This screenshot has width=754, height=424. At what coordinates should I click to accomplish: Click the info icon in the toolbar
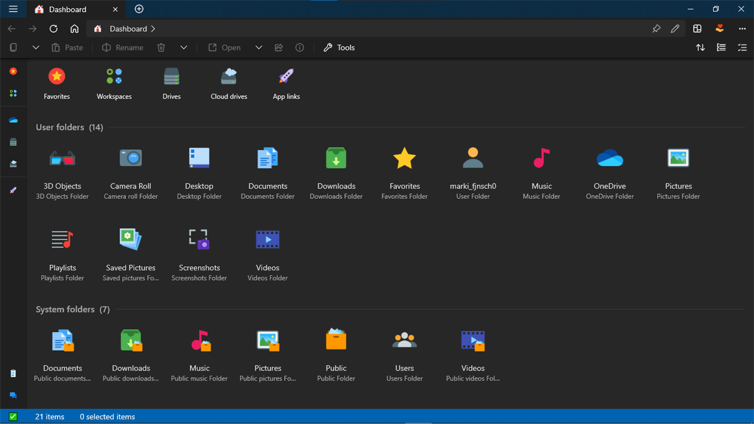[x=300, y=47]
